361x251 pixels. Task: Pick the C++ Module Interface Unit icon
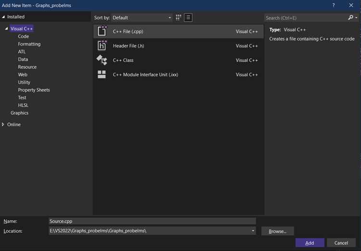pos(102,74)
